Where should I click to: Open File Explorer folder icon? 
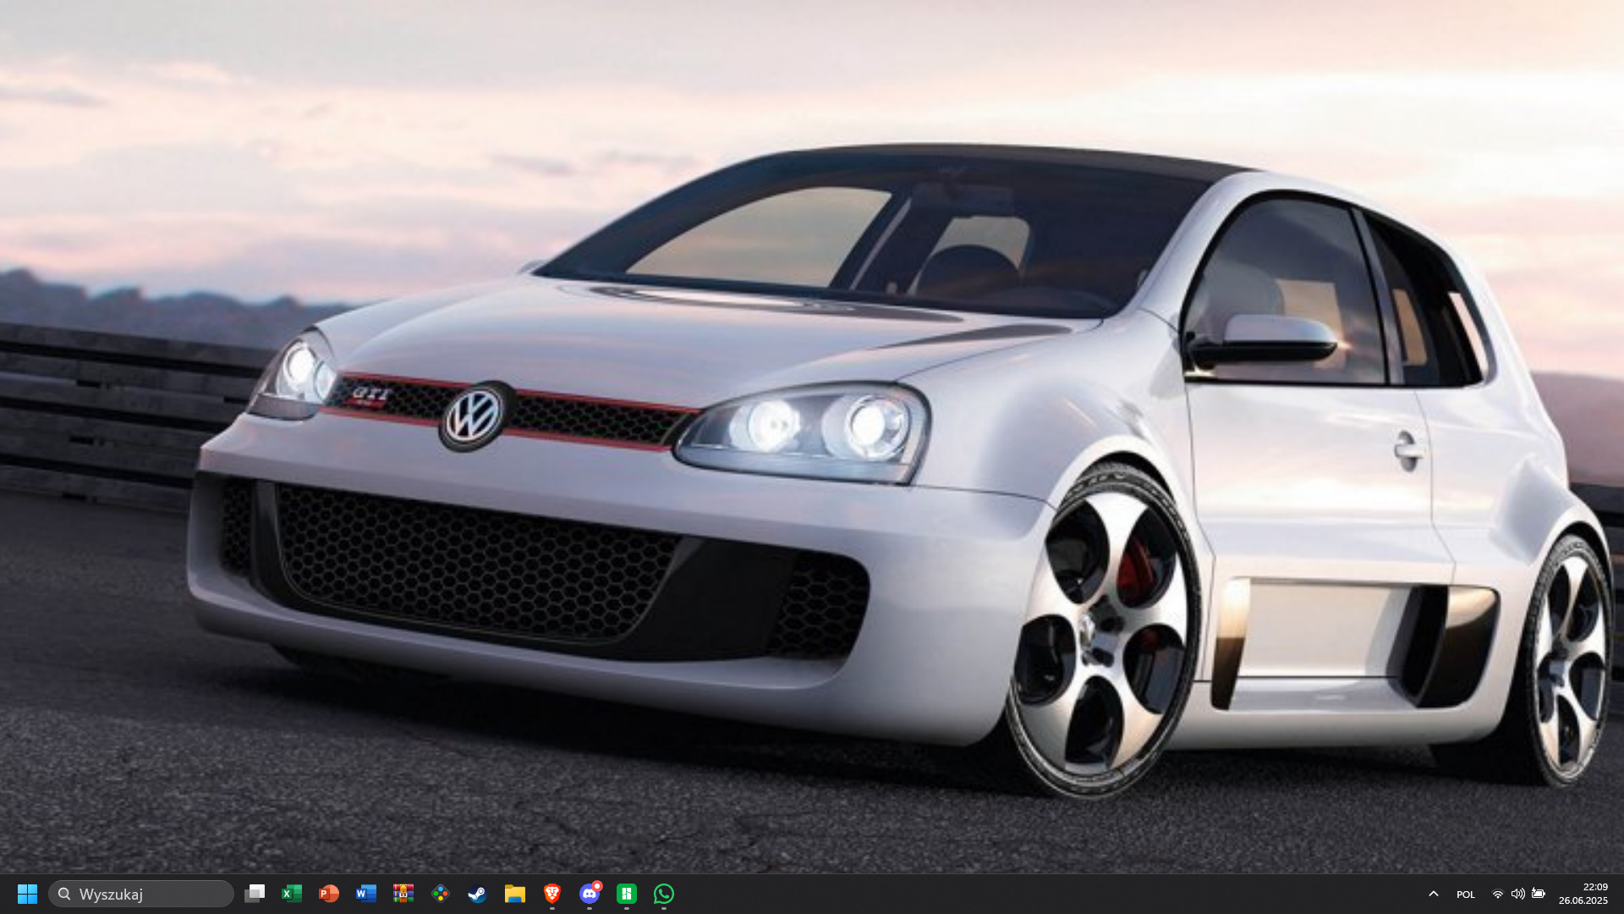point(515,894)
